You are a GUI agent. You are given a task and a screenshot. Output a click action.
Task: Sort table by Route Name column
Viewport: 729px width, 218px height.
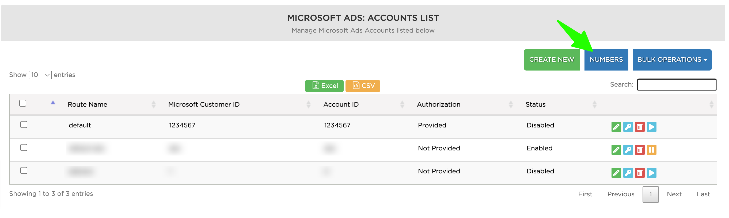(x=88, y=104)
